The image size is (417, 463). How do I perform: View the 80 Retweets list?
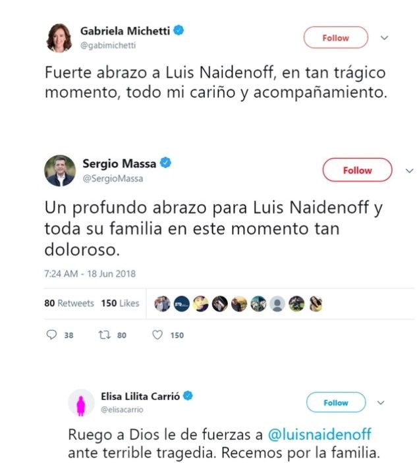(x=69, y=304)
